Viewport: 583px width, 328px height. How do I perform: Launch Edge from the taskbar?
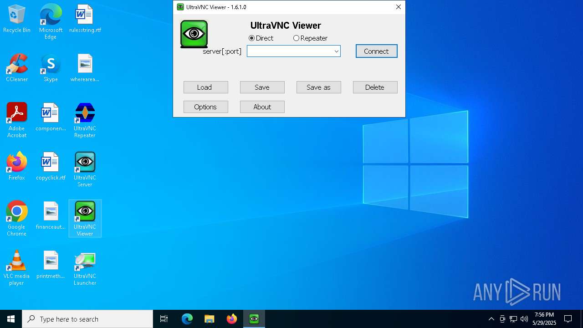[187, 319]
